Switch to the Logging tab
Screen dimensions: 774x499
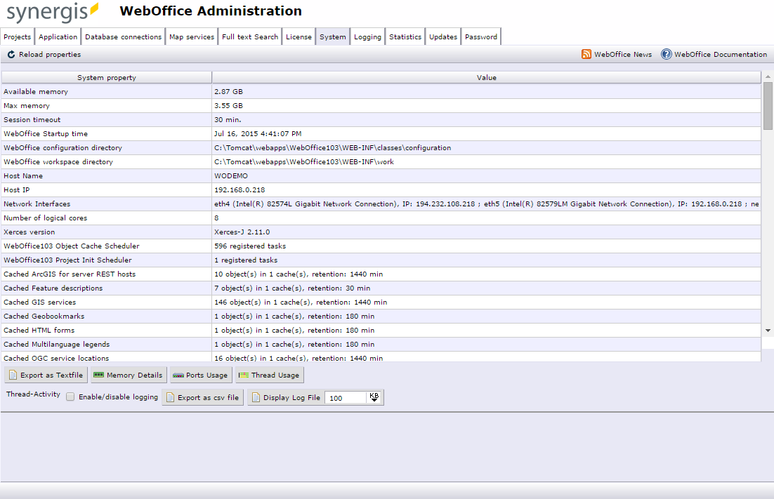[367, 36]
